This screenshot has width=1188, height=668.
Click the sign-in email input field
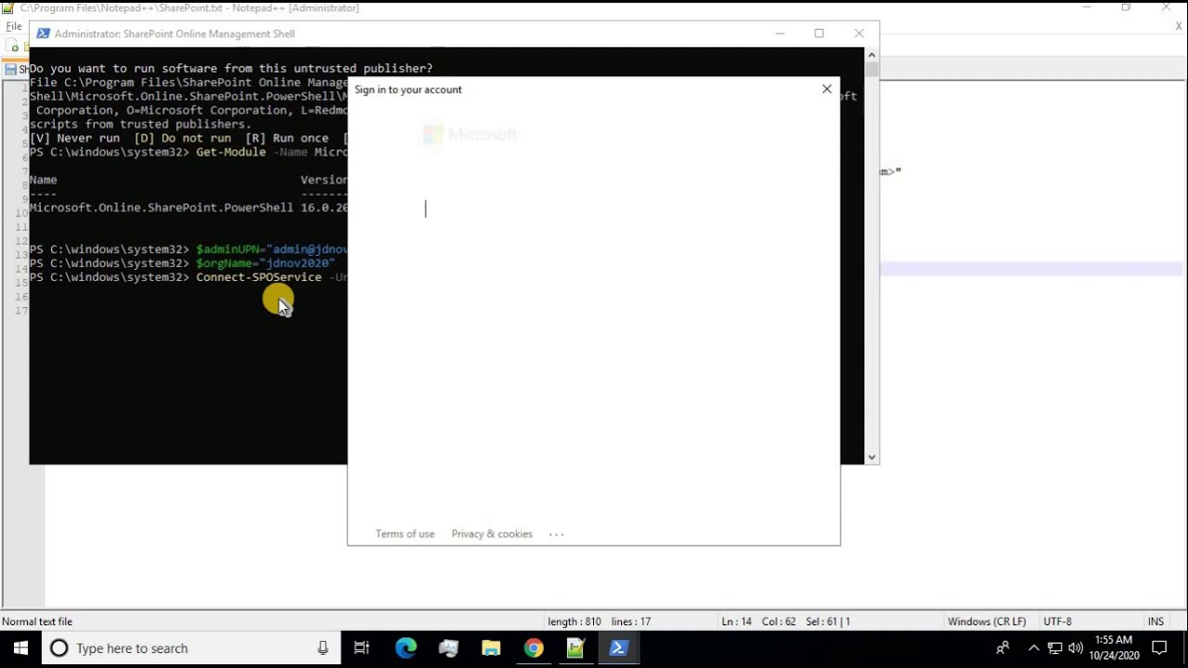click(594, 210)
